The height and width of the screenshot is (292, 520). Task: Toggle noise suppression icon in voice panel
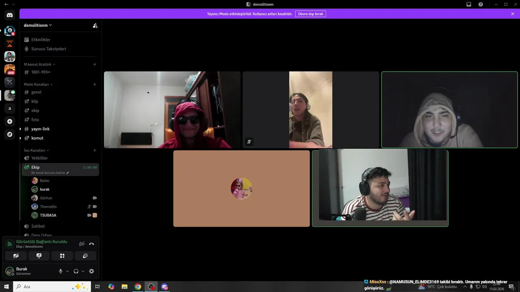(x=82, y=244)
